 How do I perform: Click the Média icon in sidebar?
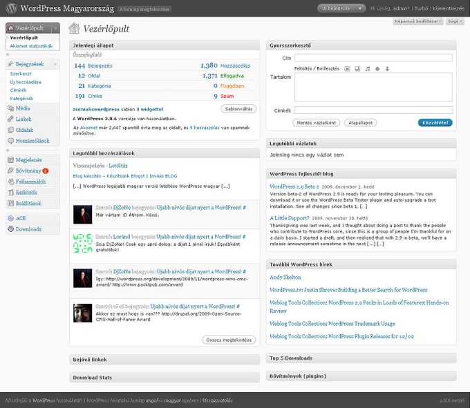coord(11,108)
